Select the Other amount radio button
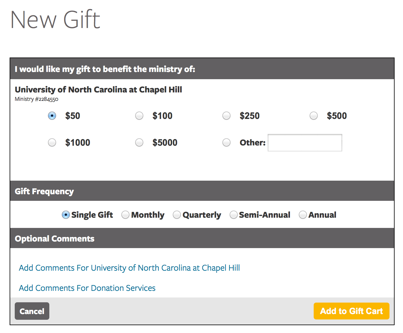The height and width of the screenshot is (333, 403). [226, 142]
